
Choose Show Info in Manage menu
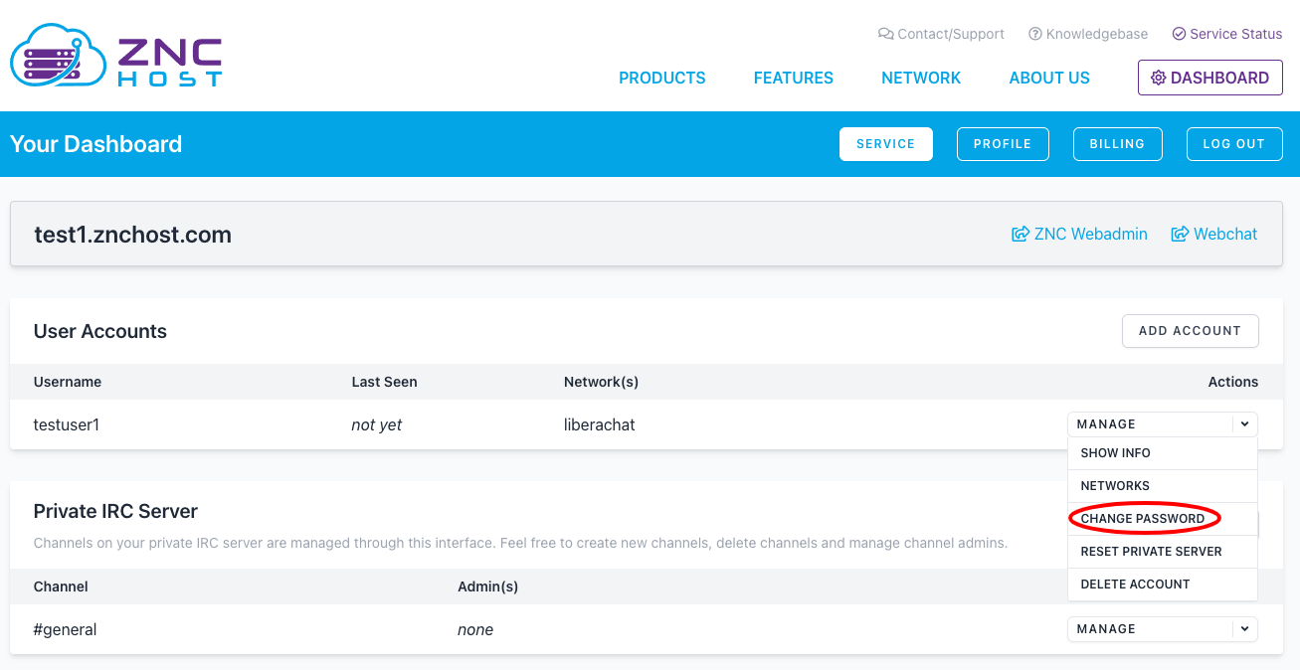click(x=1115, y=453)
